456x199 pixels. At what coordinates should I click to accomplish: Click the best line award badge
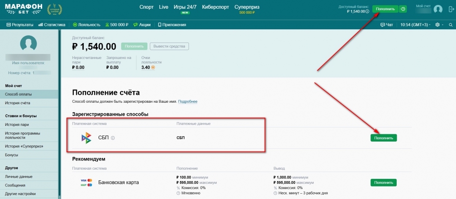pyautogui.click(x=55, y=9)
